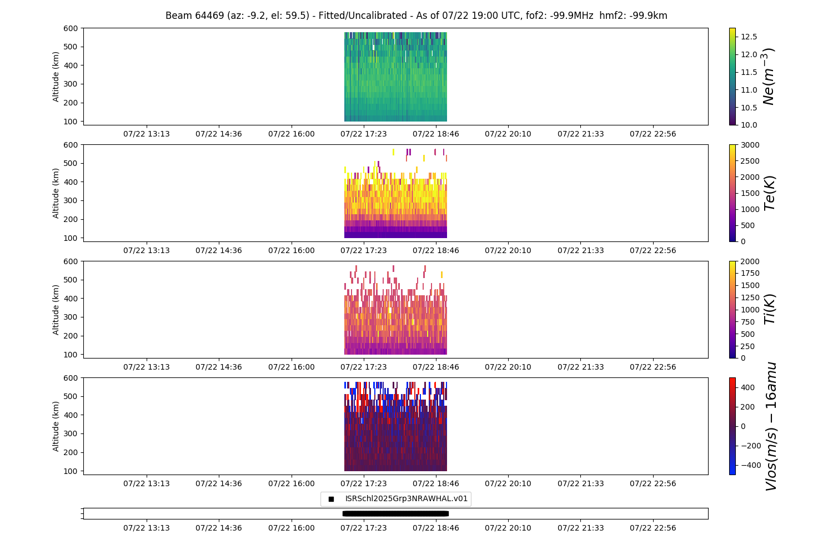This screenshot has width=833, height=555.
Task: Click 07/22 20:10 tick on bottom strip axis
Action: 508,528
